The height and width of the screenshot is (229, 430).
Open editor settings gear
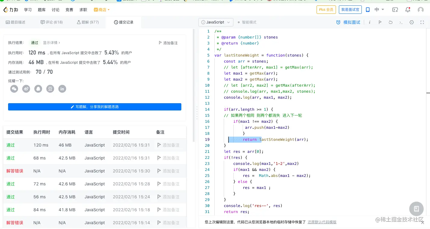pyautogui.click(x=412, y=22)
